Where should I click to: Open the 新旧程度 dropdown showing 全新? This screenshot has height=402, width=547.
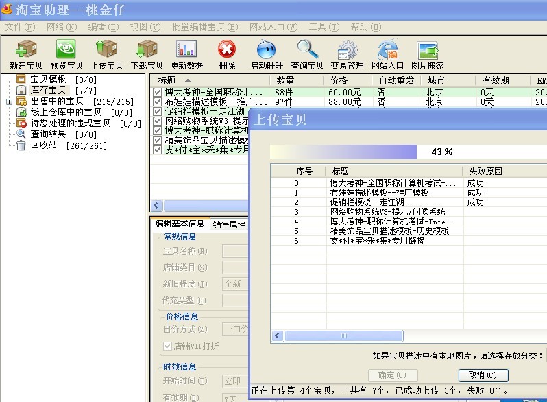tap(235, 283)
